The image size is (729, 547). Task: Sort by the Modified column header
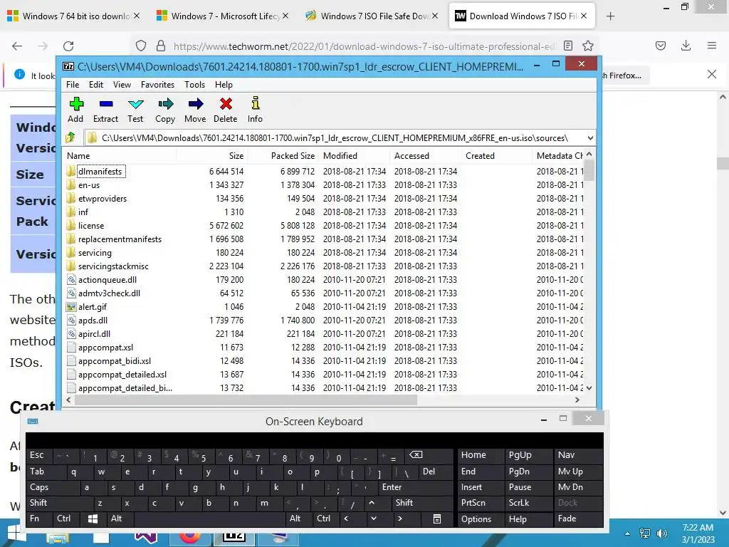click(353, 156)
